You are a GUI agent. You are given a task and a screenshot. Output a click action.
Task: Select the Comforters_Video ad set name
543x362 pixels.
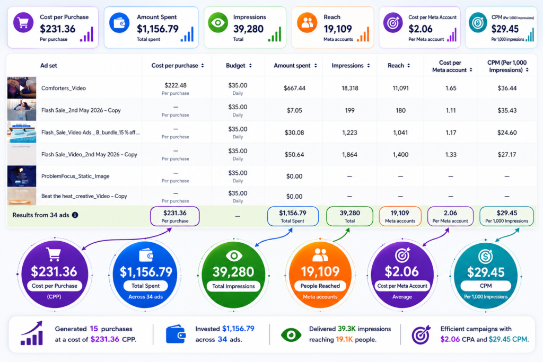coord(64,88)
